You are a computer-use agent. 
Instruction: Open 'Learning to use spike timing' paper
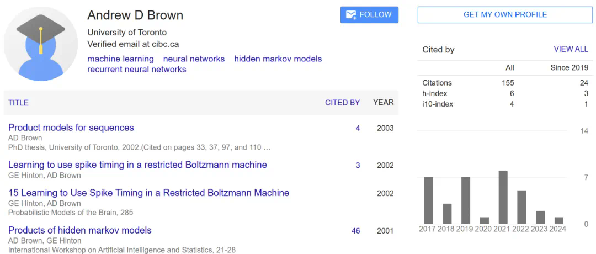click(x=137, y=165)
